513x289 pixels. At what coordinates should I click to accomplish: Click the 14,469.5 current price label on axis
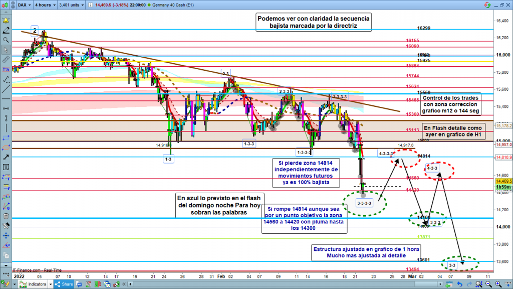coord(503,181)
